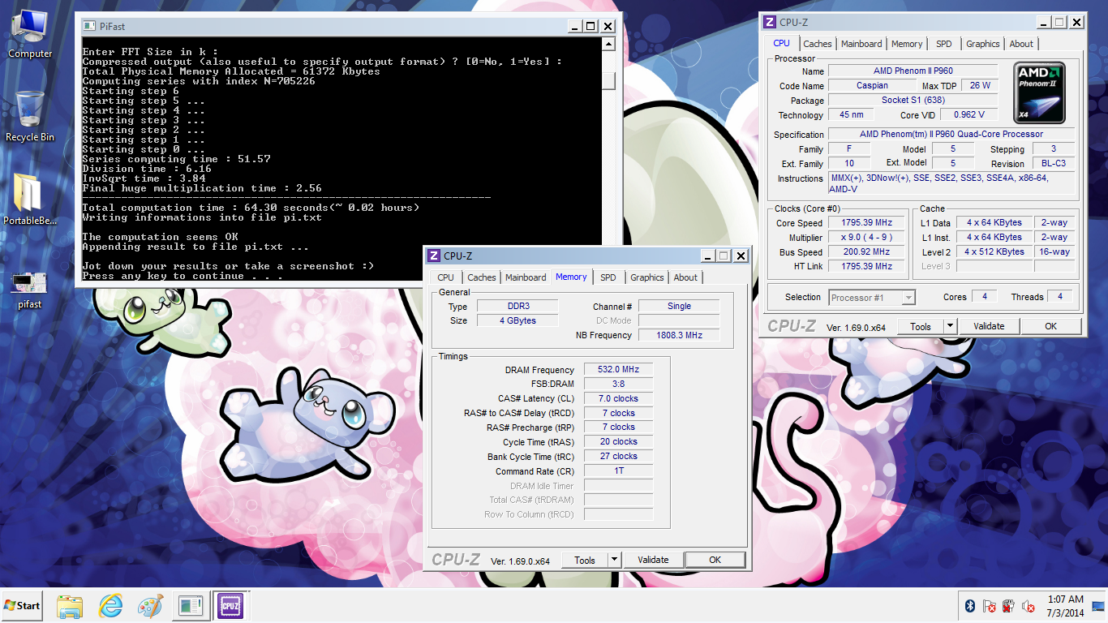Click the DRAM Frequency 532.0 MHz field
Screen dimensions: 1108x623
tap(618, 369)
